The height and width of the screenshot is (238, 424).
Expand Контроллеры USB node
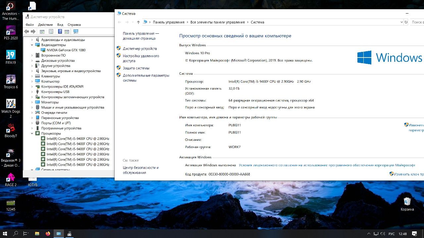(32, 92)
